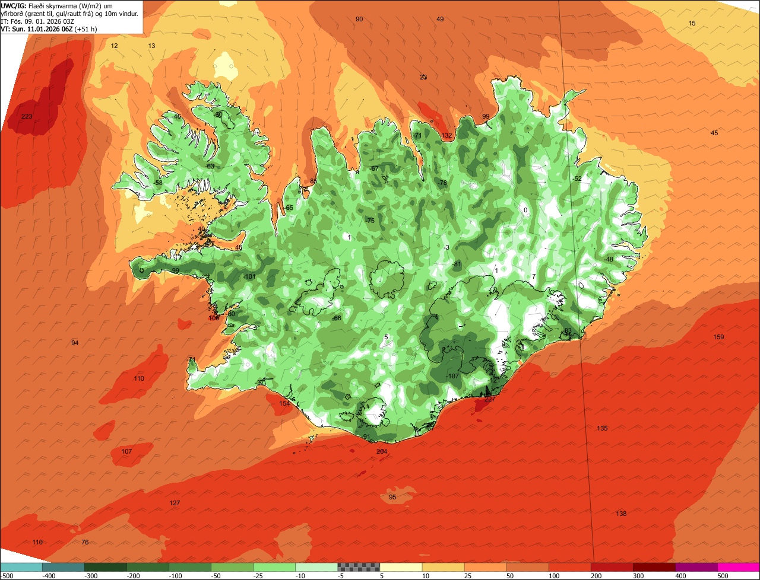This screenshot has width=760, height=580.
Task: Click the -66 value in southwest Iceland
Action: (x=336, y=318)
